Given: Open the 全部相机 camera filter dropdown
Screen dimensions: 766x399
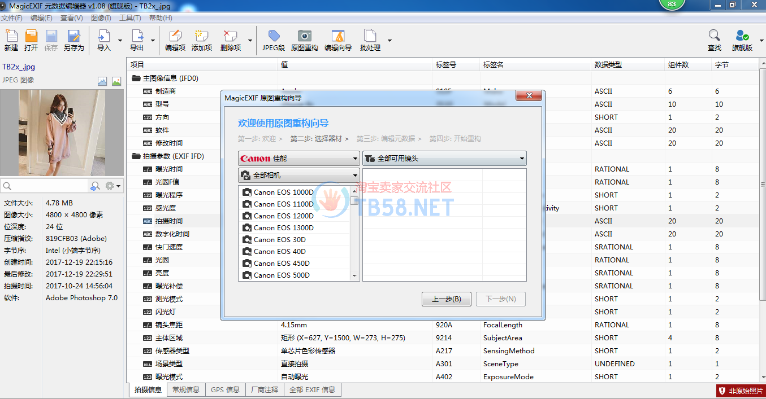Looking at the screenshot, I should 298,176.
